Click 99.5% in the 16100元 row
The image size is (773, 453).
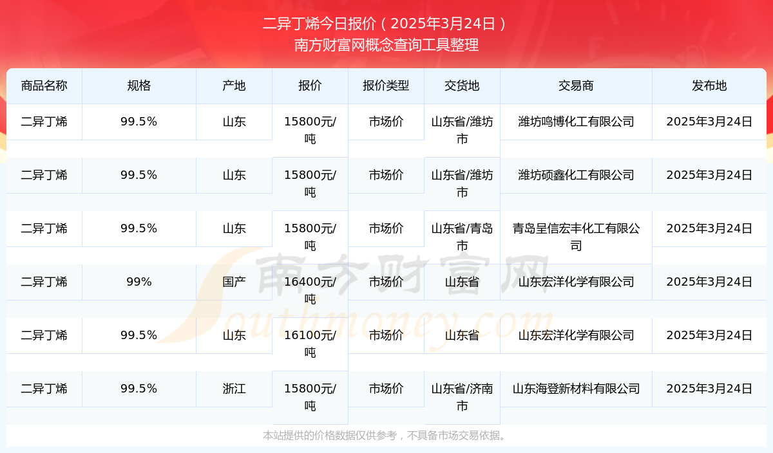(x=139, y=335)
